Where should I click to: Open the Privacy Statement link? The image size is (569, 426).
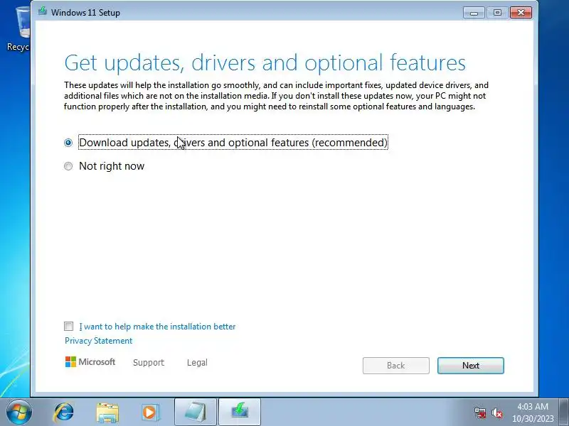(98, 341)
